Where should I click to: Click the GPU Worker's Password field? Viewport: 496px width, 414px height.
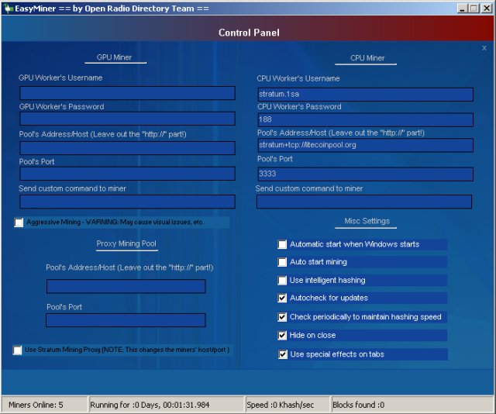tap(127, 119)
